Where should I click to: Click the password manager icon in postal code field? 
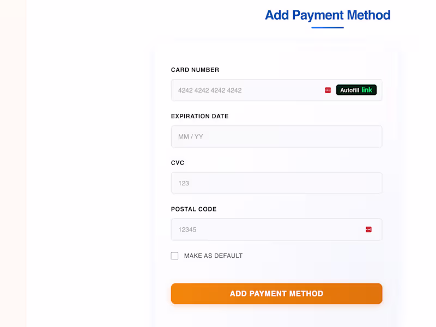(370, 229)
